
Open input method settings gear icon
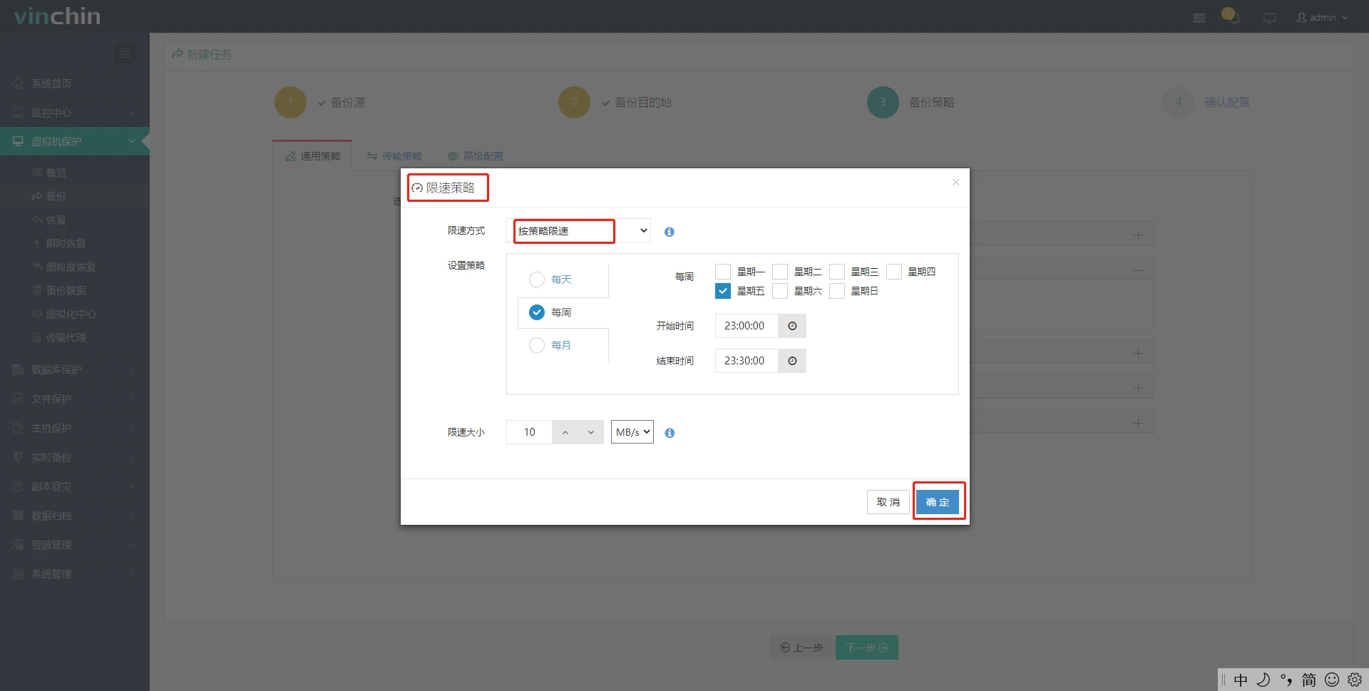pyautogui.click(x=1355, y=680)
